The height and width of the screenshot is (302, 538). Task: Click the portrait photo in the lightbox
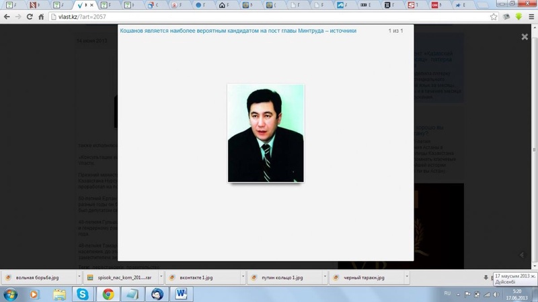pyautogui.click(x=266, y=133)
